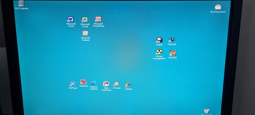Select the NFSIISE game shortcut
This screenshot has width=255, height=115.
[x=173, y=53]
